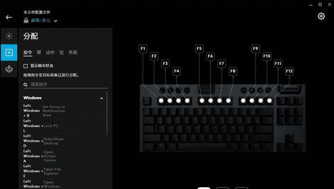Click the F5 key white dot on keyboard

click(202, 101)
